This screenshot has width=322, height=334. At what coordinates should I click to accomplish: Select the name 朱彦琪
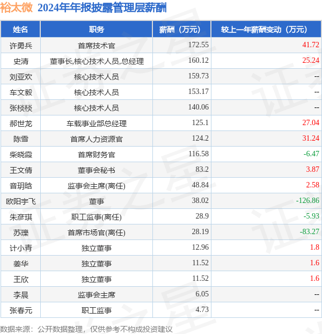pos(21,217)
